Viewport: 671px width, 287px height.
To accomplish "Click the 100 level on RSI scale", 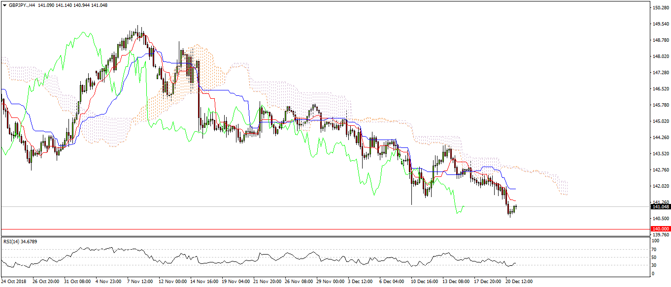I will [654, 241].
